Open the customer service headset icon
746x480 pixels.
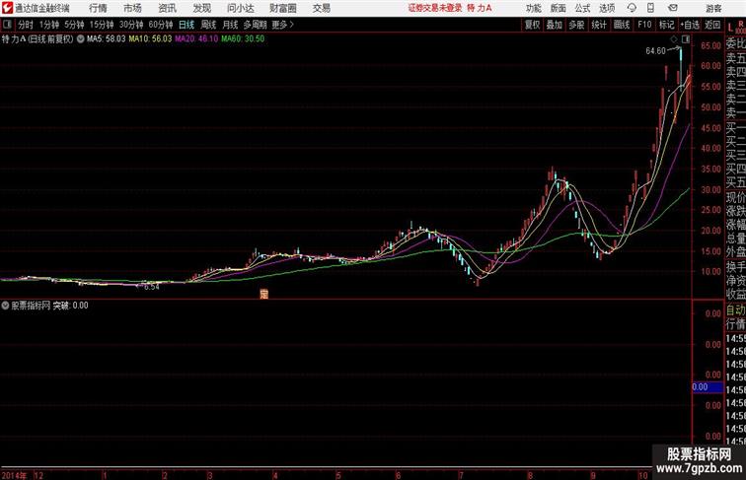(632, 8)
